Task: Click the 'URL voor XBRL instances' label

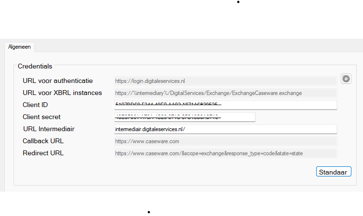Action: tap(62, 93)
